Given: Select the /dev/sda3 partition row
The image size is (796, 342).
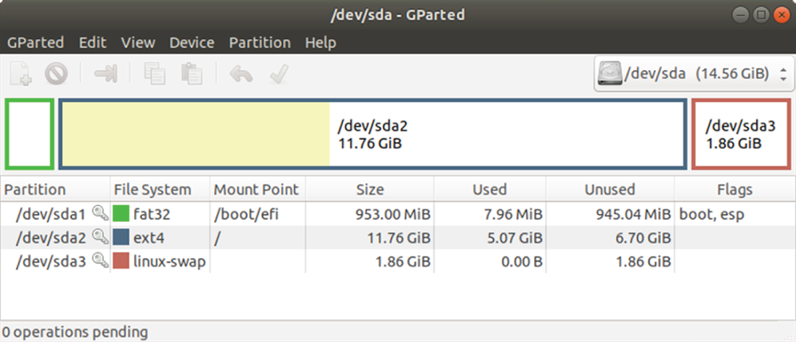Looking at the screenshot, I should [x=398, y=261].
